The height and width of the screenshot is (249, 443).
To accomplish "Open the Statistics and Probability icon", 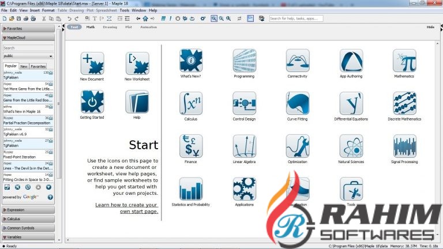I will point(191,189).
